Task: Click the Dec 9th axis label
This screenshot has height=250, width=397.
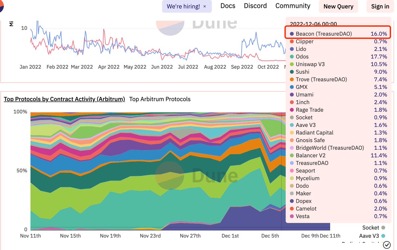Action: click(310, 236)
